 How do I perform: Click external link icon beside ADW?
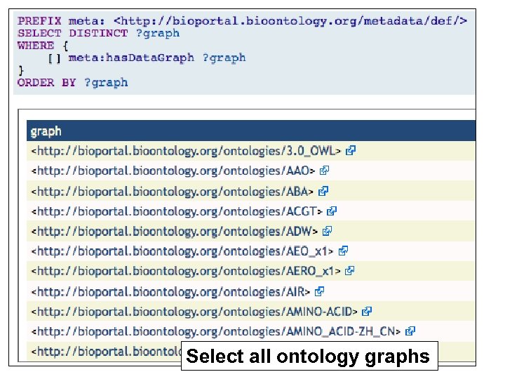pos(327,230)
